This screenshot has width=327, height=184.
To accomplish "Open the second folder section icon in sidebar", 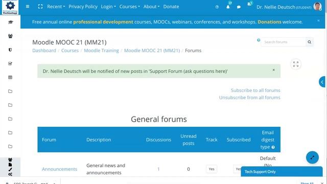I will tap(10, 105).
